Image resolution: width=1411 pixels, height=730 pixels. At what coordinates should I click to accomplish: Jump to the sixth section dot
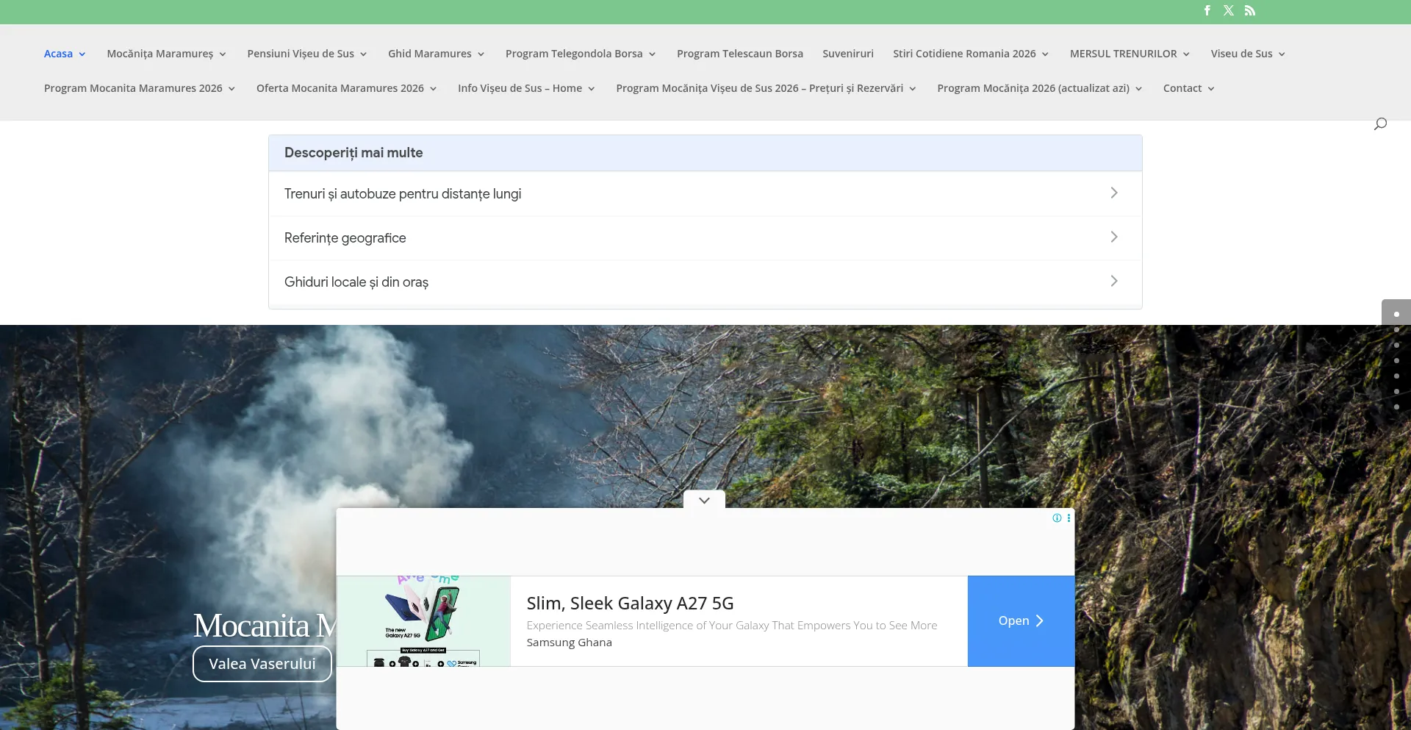[1396, 392]
